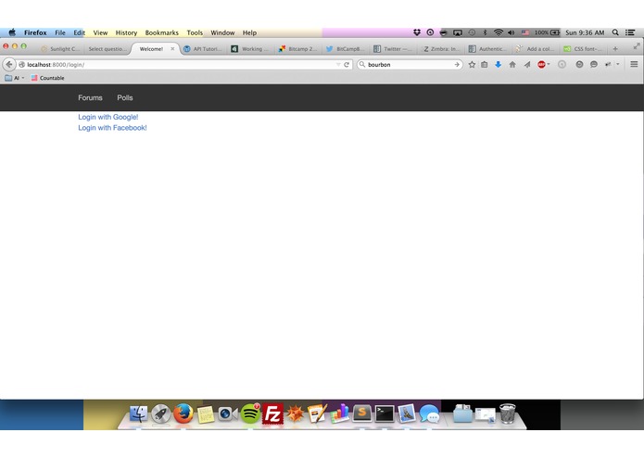Click the magnifier icon in the search box
This screenshot has height=458, width=644.
click(x=362, y=65)
